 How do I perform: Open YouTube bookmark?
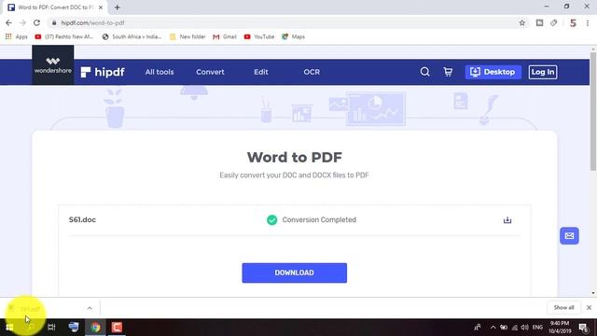259,36
